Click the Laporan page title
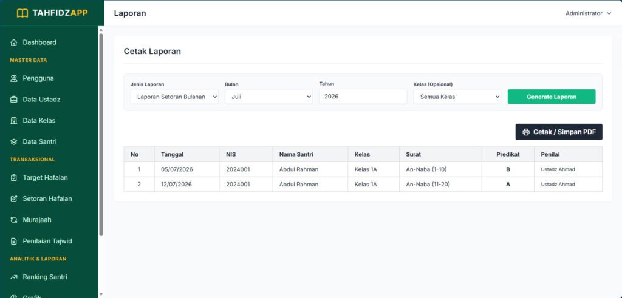Image resolution: width=622 pixels, height=298 pixels. click(130, 13)
